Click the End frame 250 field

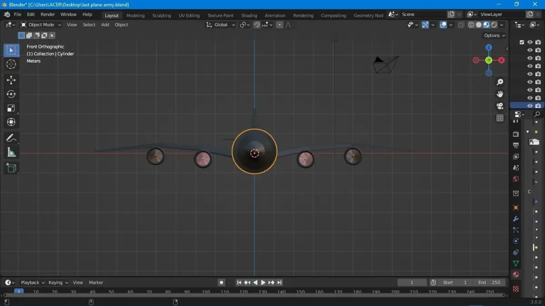[x=489, y=282]
